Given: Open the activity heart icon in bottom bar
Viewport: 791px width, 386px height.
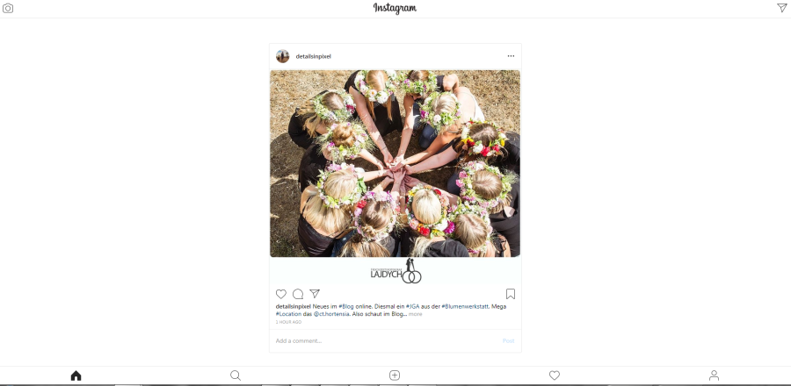Looking at the screenshot, I should tap(555, 375).
